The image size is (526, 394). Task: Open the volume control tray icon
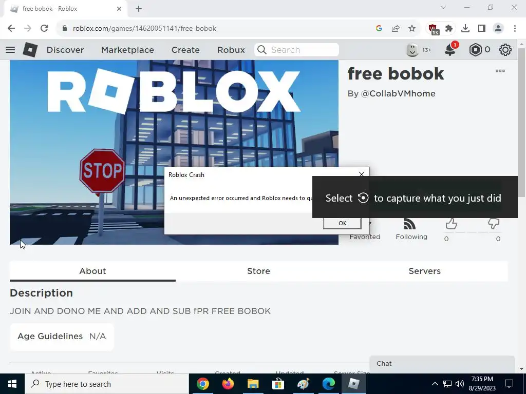[x=460, y=384]
